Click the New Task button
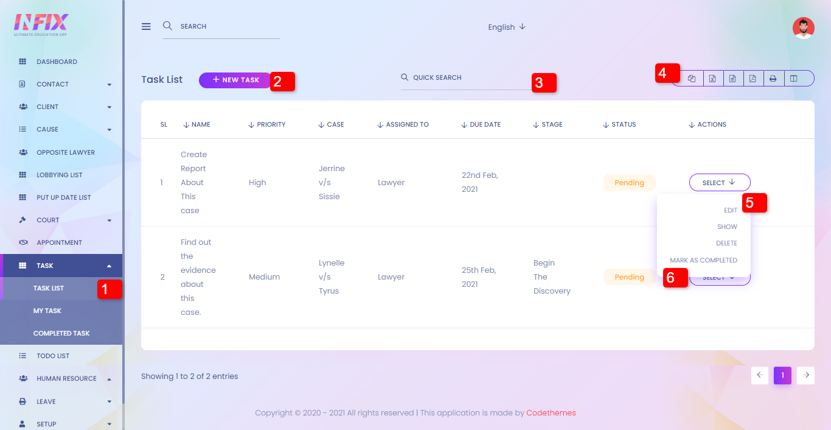The image size is (831, 430). click(x=235, y=80)
